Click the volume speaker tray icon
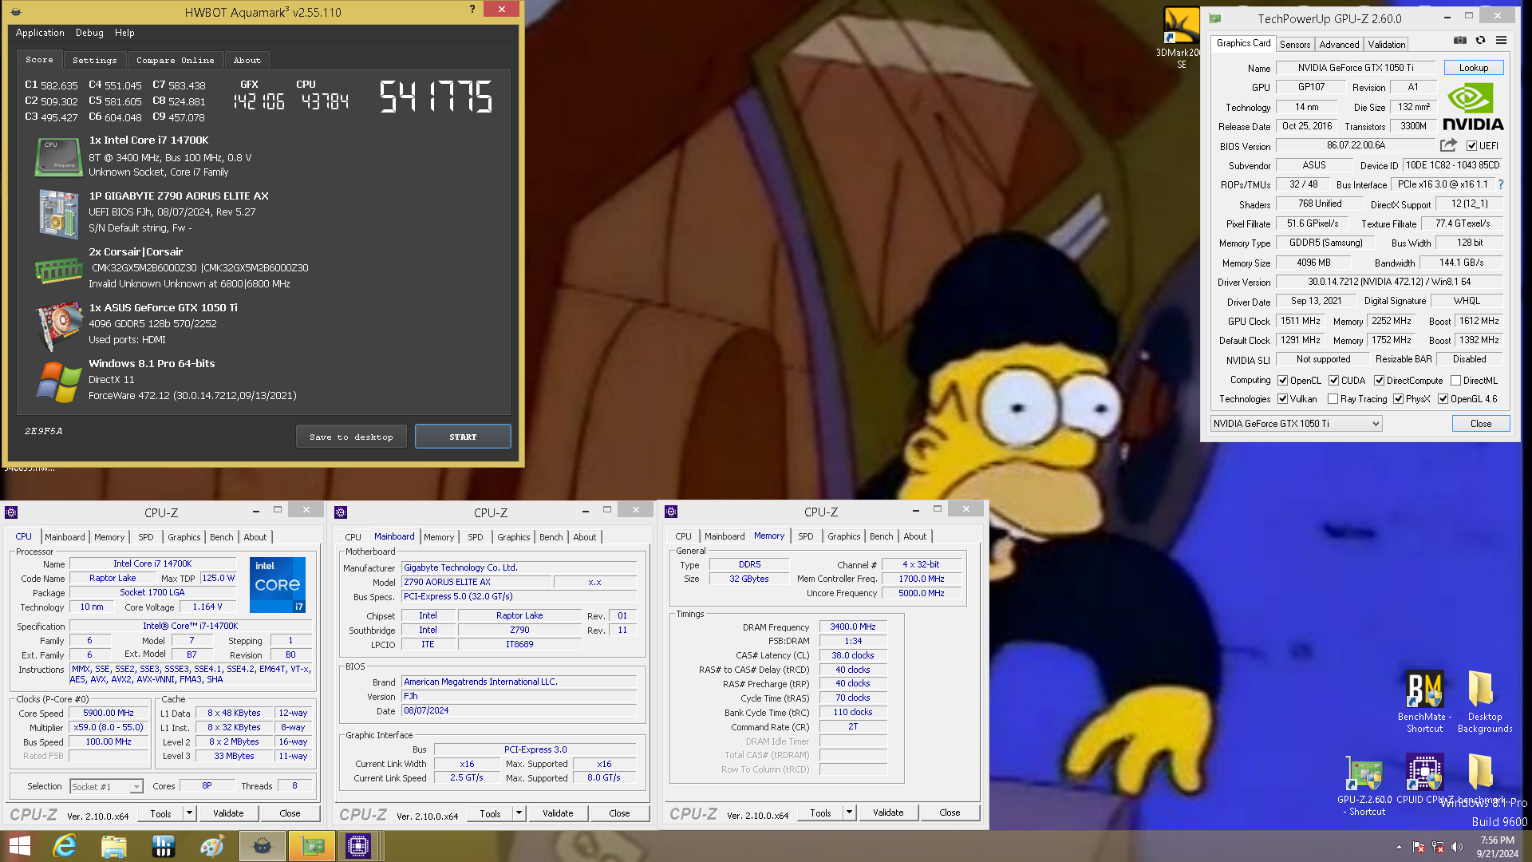This screenshot has height=862, width=1532. pyautogui.click(x=1457, y=847)
